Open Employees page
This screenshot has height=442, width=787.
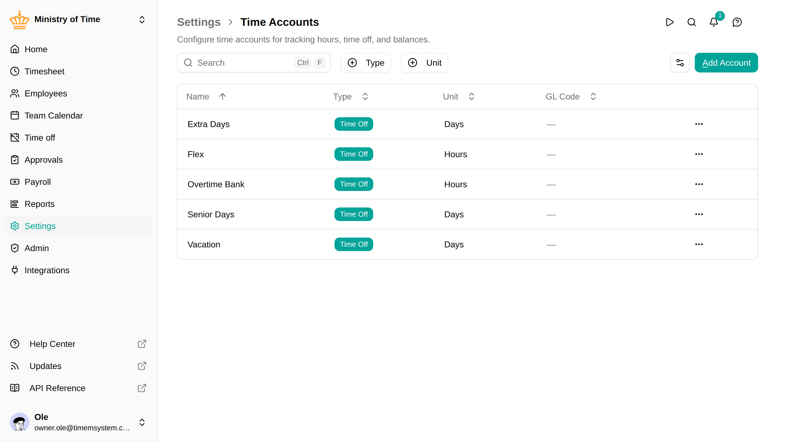78,93
